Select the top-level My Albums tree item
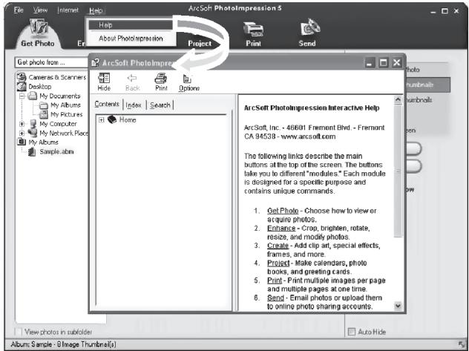 click(x=43, y=142)
